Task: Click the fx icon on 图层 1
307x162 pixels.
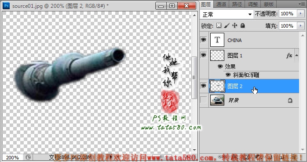Action: click(x=289, y=56)
